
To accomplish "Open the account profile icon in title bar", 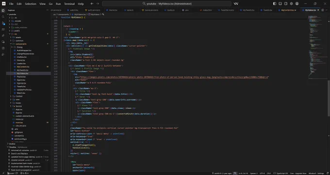I will [297, 3].
